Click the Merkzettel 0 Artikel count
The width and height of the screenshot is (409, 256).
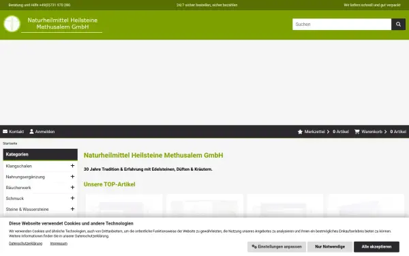(341, 132)
